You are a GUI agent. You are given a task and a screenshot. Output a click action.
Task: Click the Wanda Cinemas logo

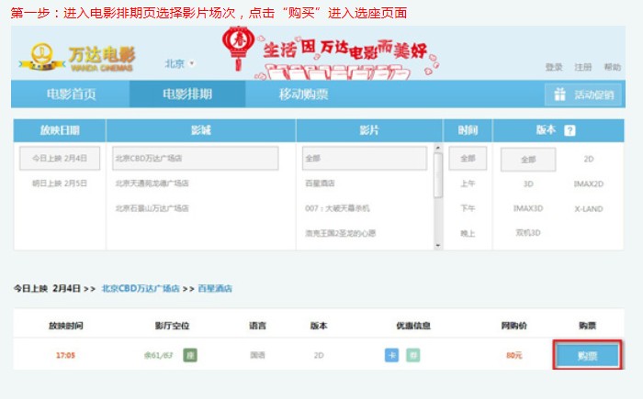tap(77, 56)
